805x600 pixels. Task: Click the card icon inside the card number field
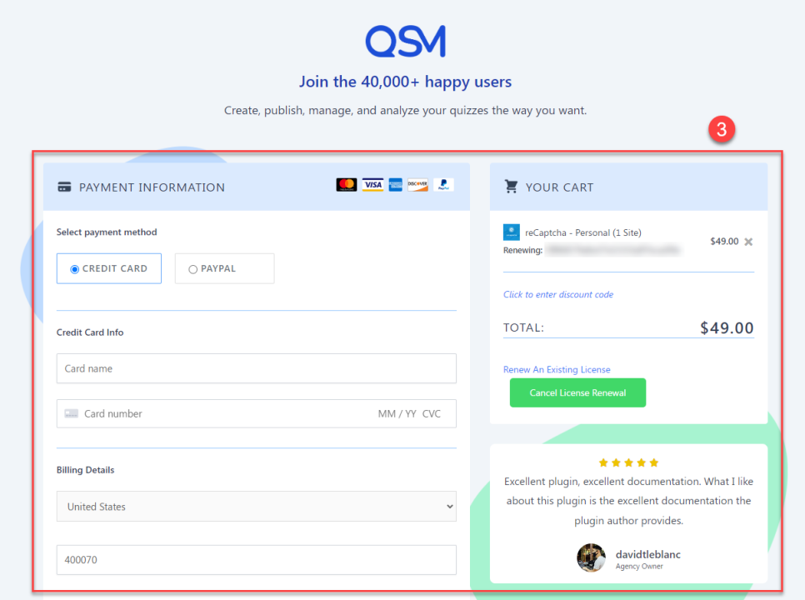click(71, 413)
